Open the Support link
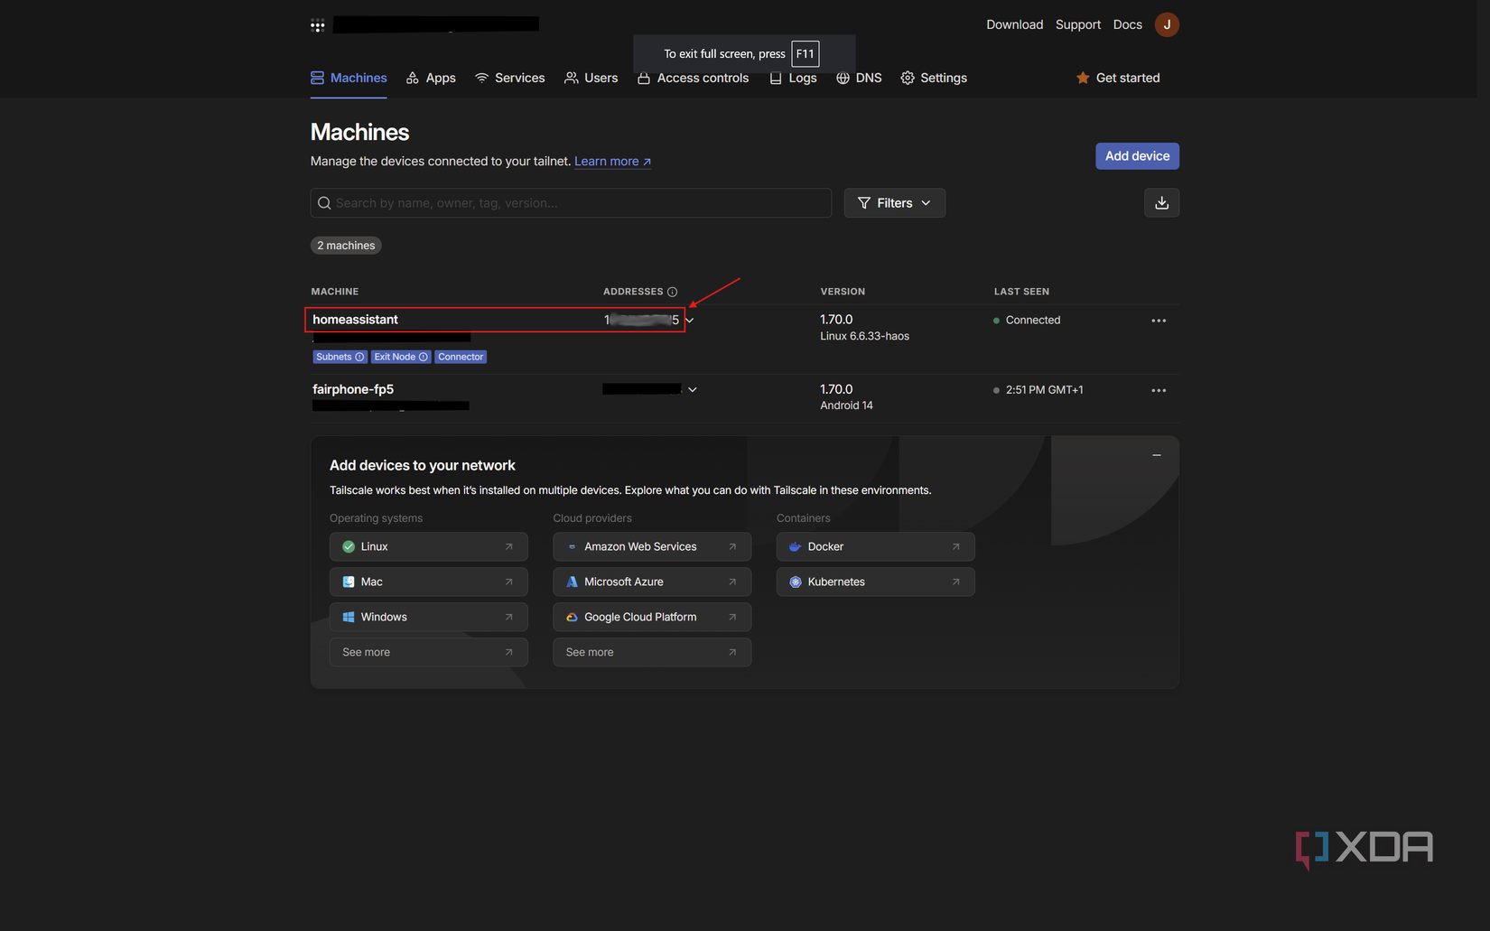Viewport: 1490px width, 931px height. 1078,24
